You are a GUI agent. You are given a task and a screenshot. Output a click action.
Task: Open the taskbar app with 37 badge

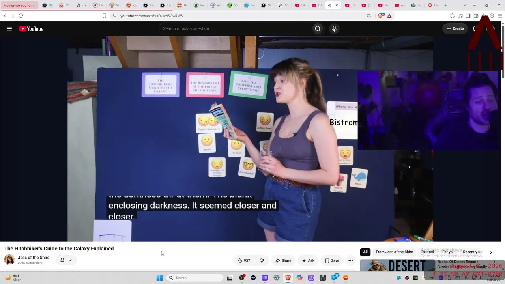(335, 278)
